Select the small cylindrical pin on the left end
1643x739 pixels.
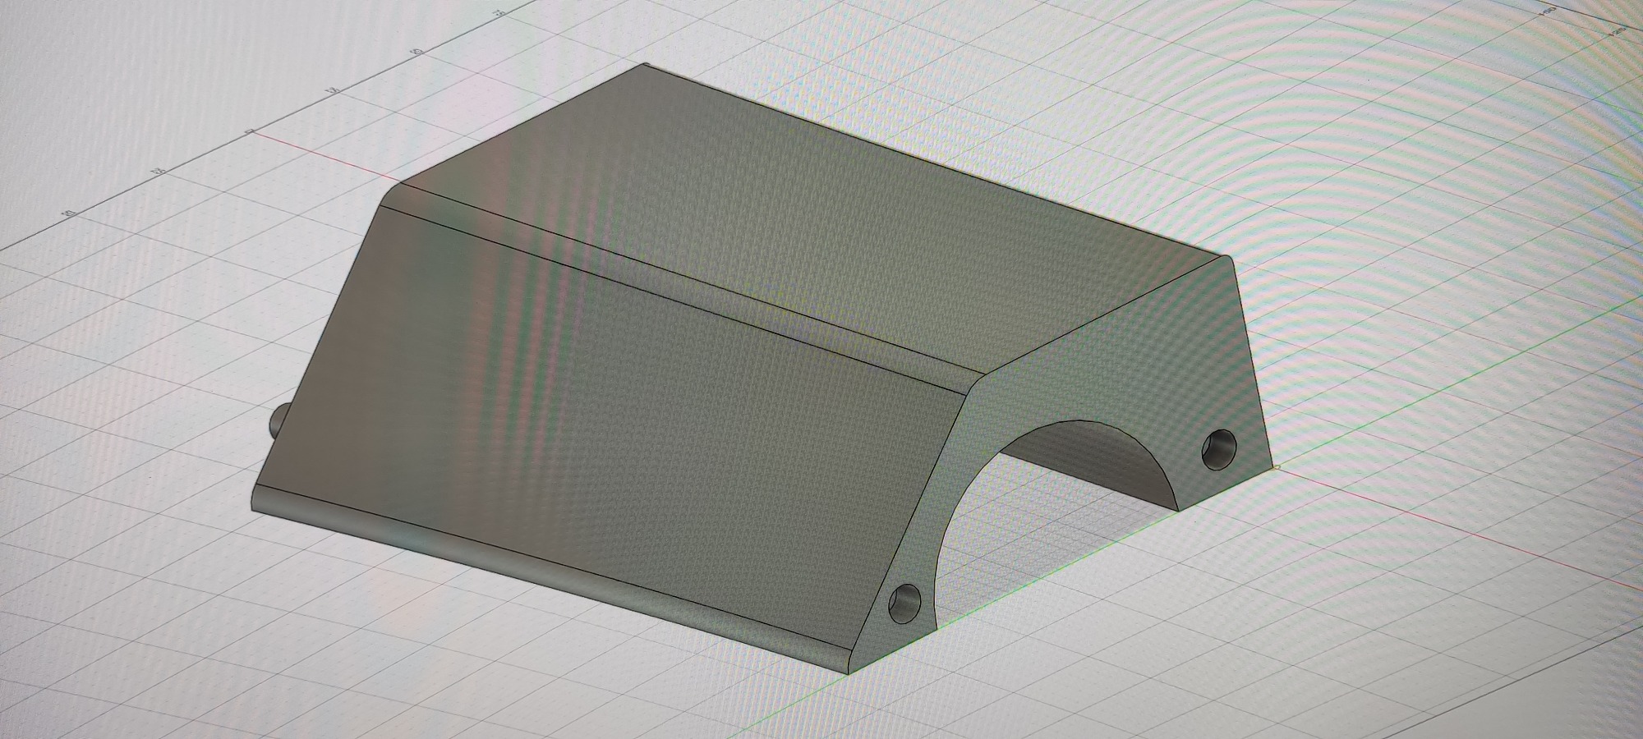coord(279,420)
